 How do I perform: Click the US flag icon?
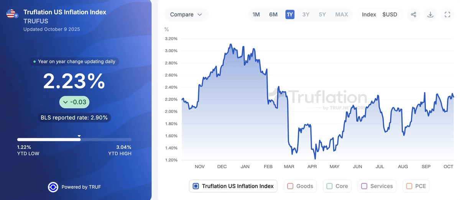click(x=11, y=14)
